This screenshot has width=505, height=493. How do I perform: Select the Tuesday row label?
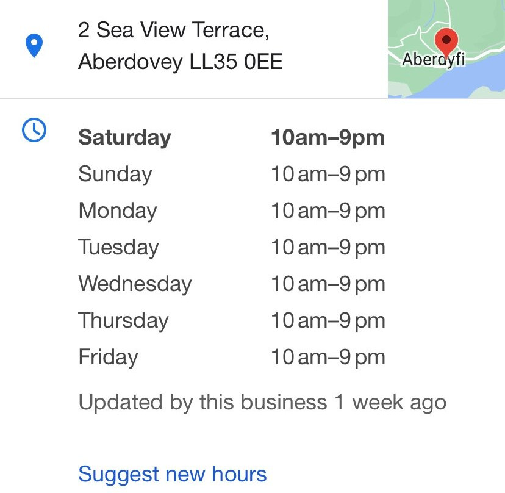[x=118, y=248]
